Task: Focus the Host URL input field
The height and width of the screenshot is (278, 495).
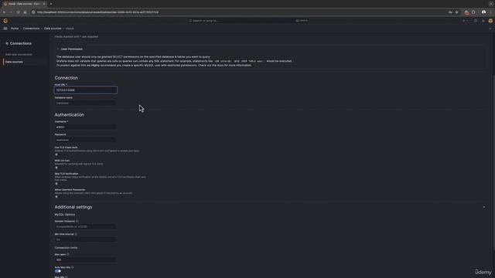Action: 86,90
